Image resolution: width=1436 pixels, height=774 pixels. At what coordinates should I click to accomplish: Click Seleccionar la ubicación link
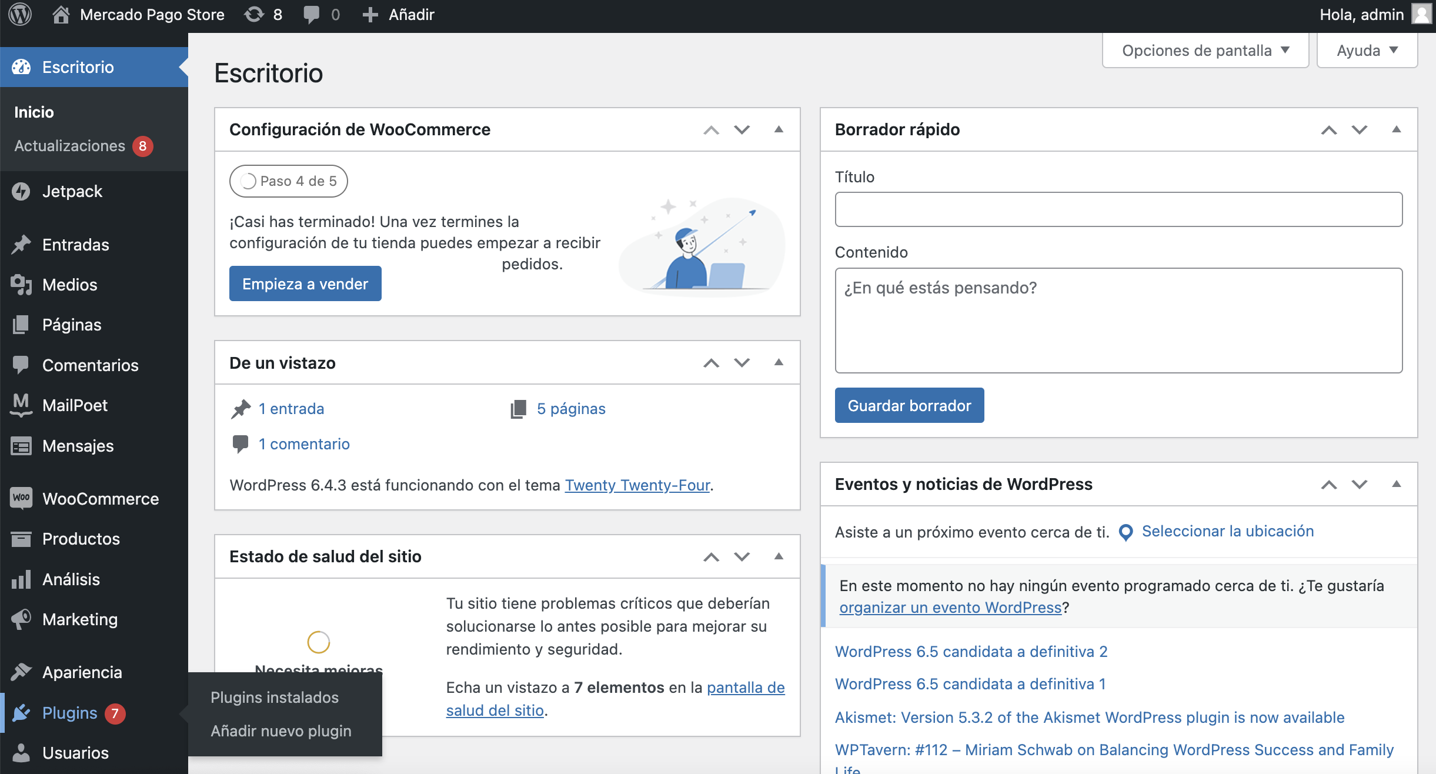tap(1227, 531)
